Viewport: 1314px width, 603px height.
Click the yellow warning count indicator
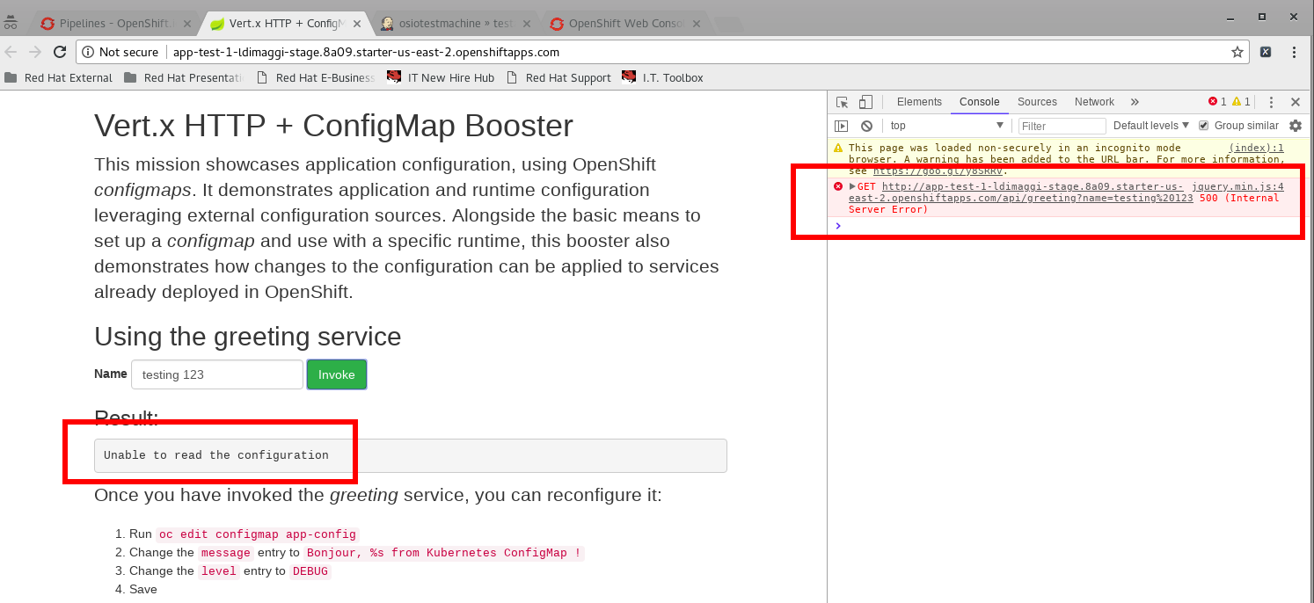pos(1241,102)
